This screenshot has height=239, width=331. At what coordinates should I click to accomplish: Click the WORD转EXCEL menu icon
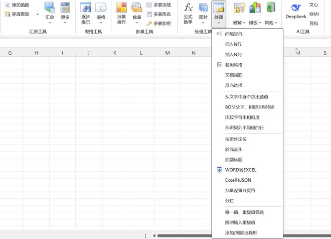click(x=219, y=170)
